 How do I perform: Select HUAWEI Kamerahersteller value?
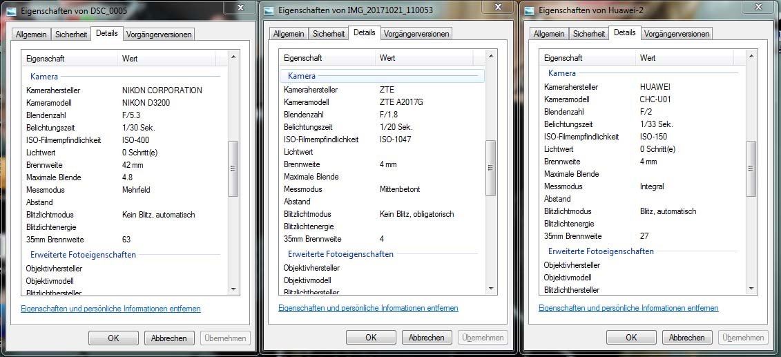pos(655,86)
